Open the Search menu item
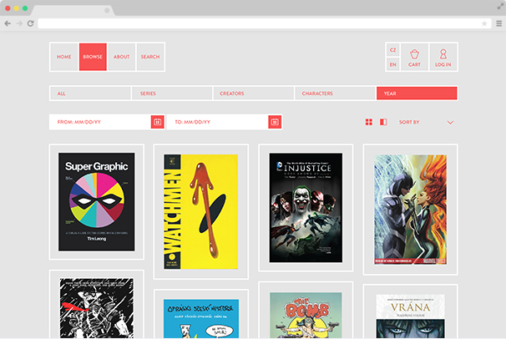This screenshot has height=339, width=506. point(150,57)
